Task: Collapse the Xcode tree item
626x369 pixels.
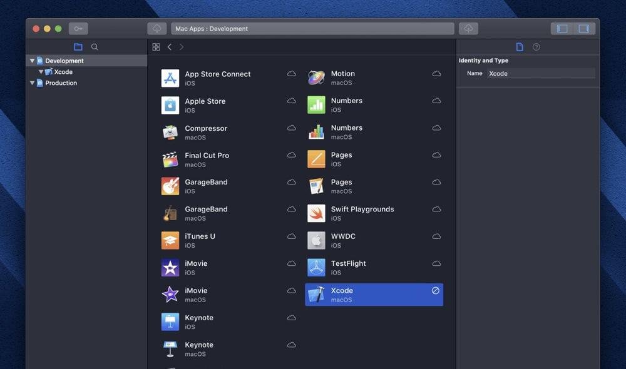Action: [41, 72]
